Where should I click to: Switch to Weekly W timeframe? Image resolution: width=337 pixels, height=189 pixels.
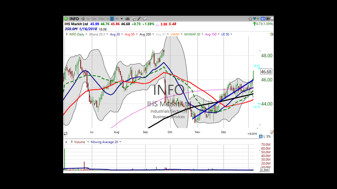pyautogui.click(x=117, y=19)
